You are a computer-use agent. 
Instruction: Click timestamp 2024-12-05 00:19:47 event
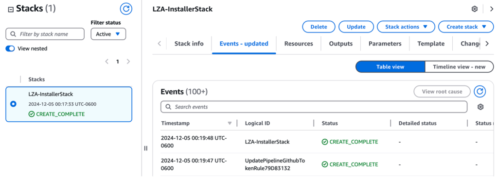[194, 164]
